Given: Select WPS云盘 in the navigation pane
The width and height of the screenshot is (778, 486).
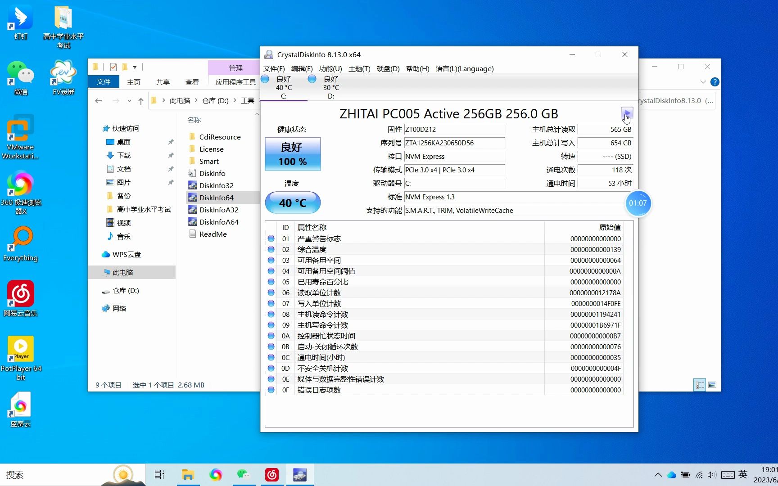Looking at the screenshot, I should coord(126,254).
